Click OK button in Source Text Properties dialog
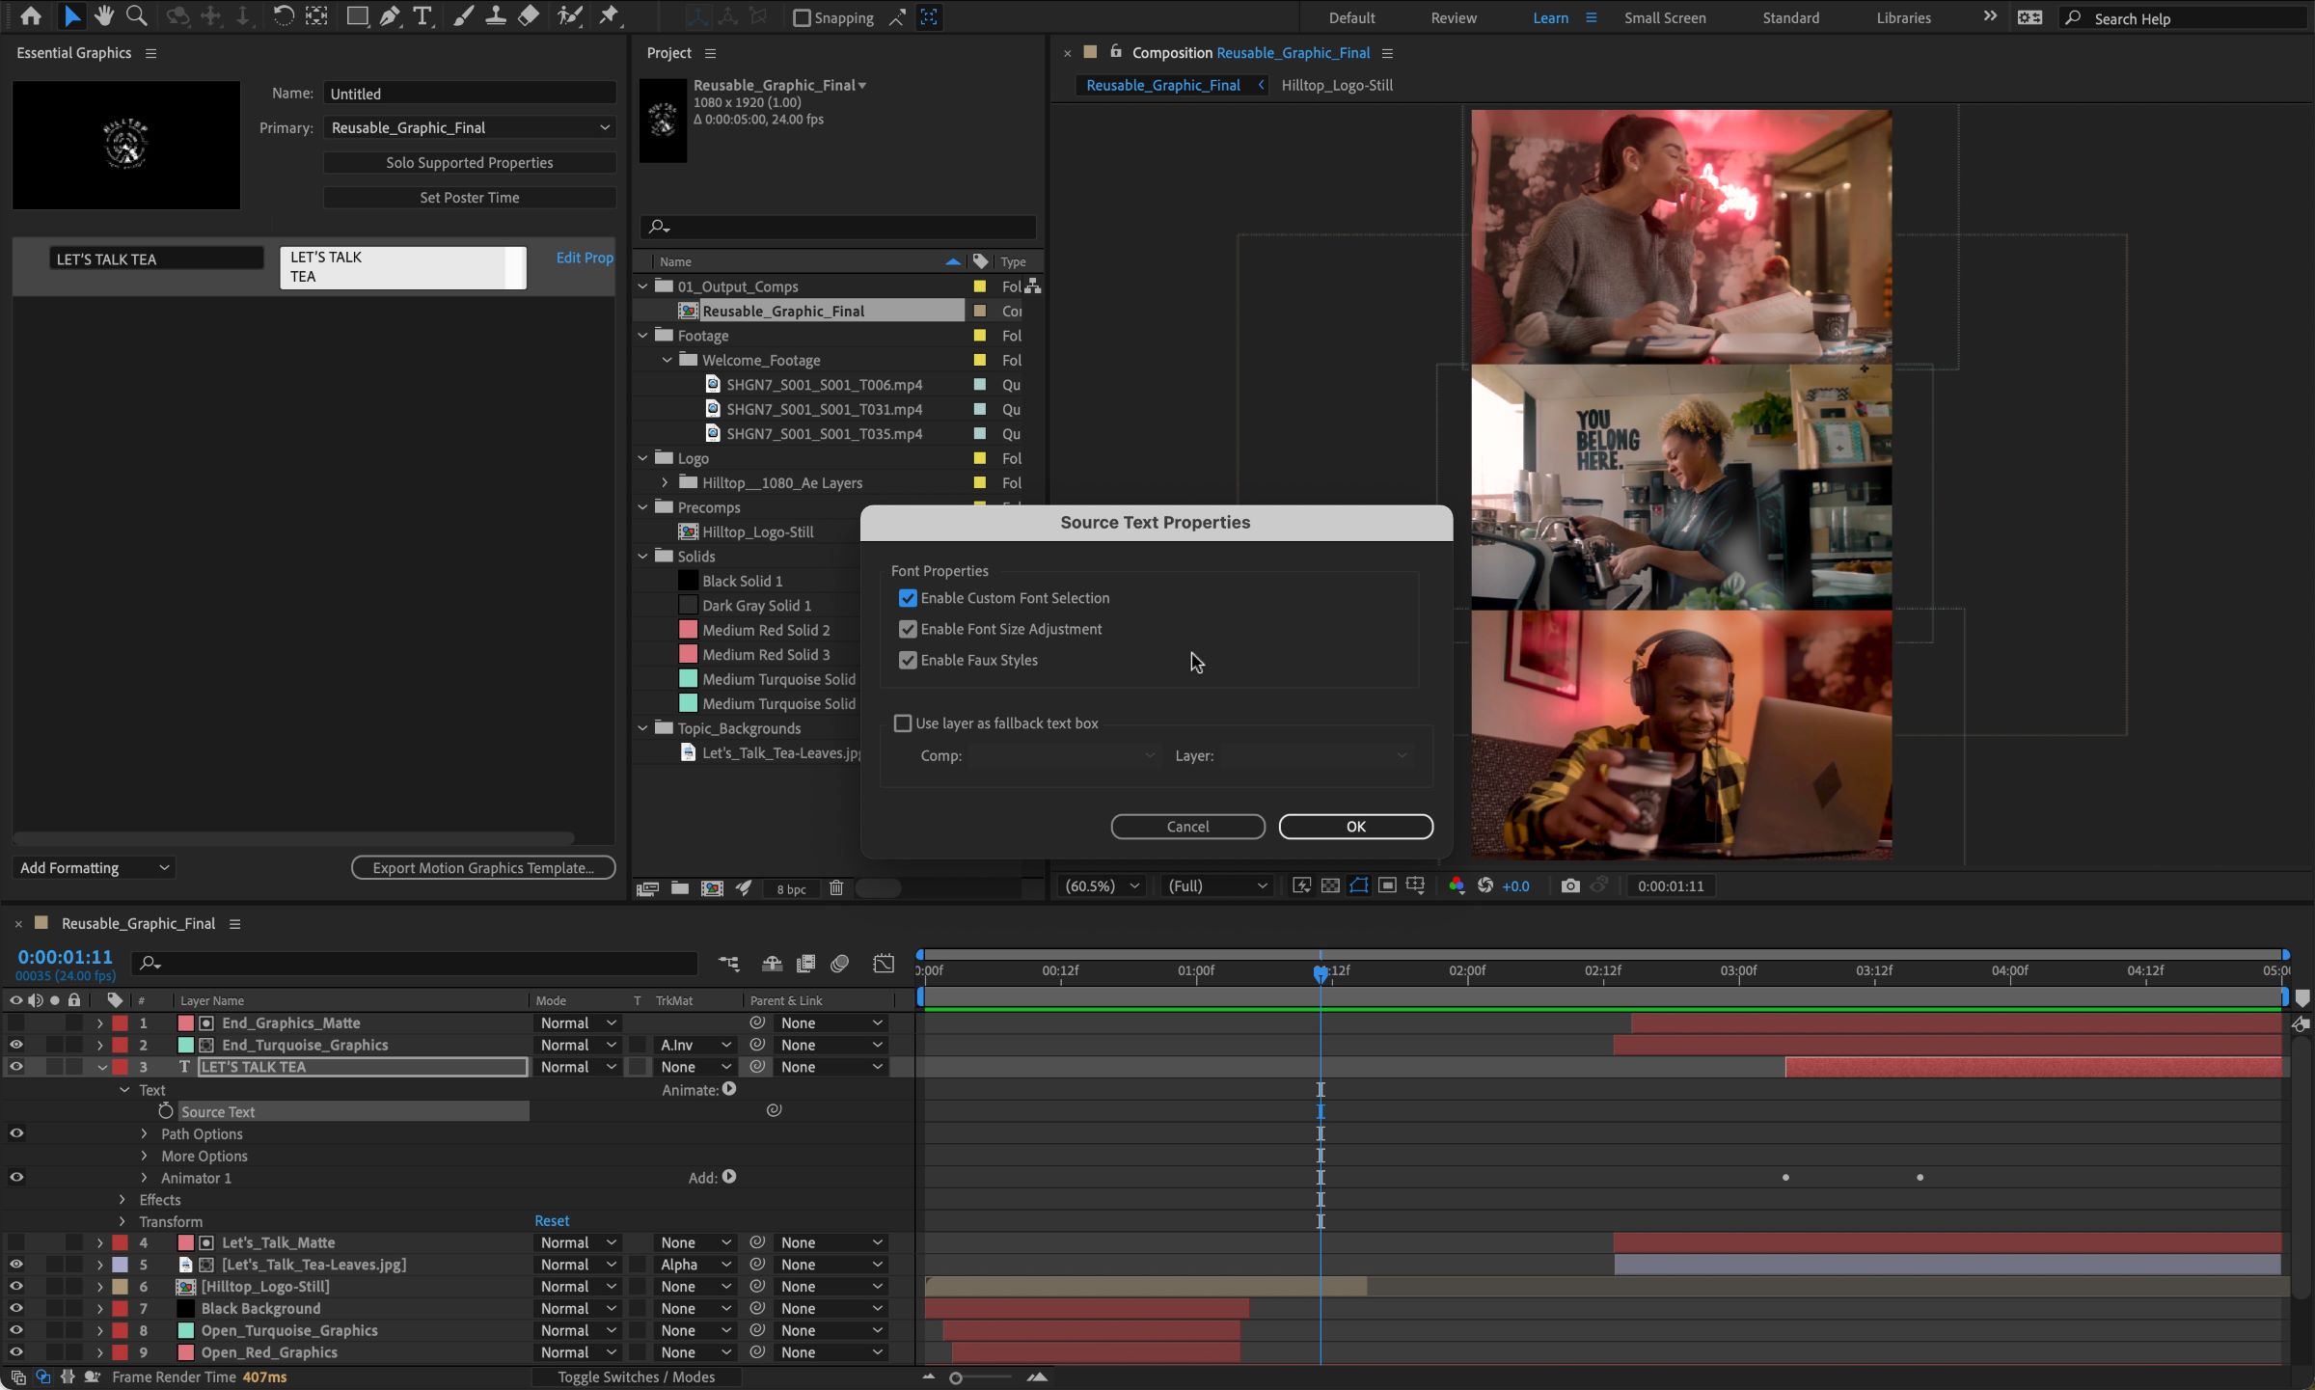Screen dimensions: 2315x1390 point(1354,827)
